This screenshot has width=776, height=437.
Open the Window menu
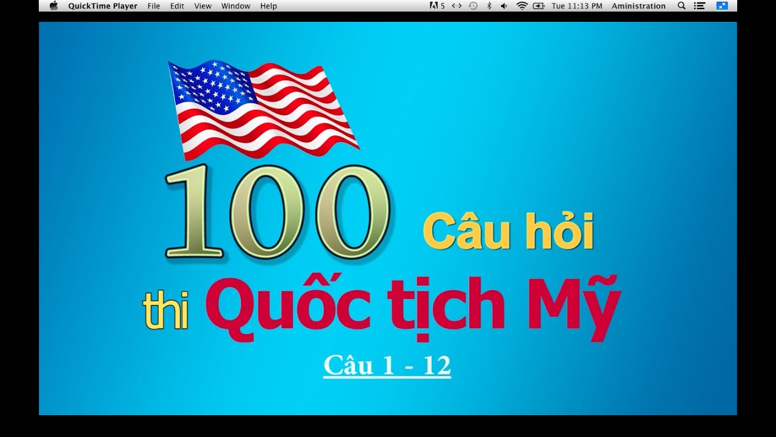click(236, 6)
